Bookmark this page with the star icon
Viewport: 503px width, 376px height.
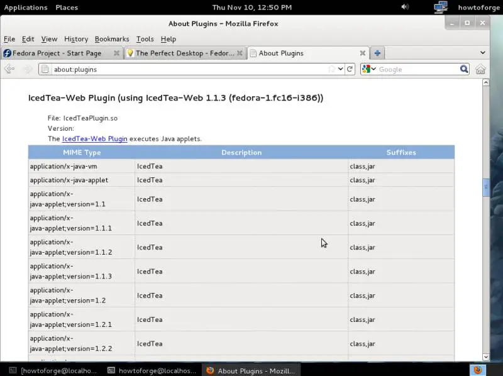pyautogui.click(x=332, y=69)
